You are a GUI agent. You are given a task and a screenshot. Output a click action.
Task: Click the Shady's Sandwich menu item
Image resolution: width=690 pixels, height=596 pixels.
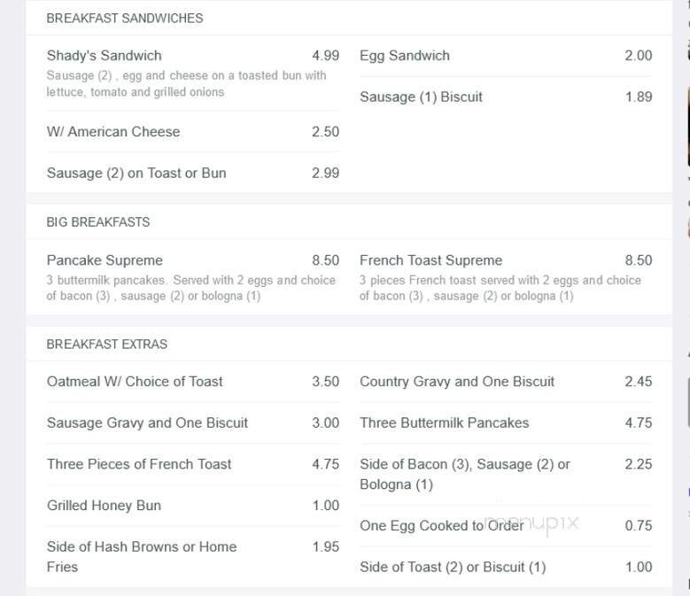(x=105, y=56)
